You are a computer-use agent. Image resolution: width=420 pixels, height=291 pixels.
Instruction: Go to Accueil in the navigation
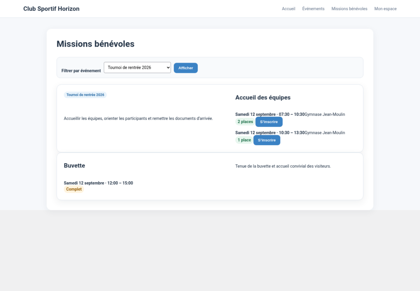288,9
